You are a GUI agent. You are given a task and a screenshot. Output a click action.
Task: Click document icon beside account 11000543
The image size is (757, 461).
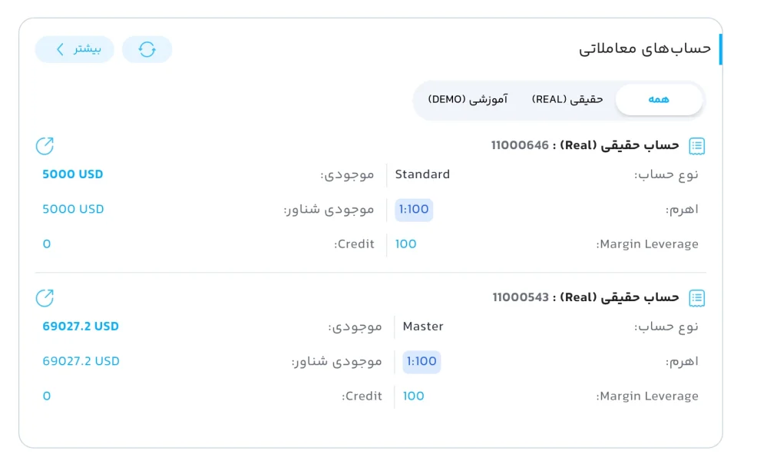pos(696,298)
